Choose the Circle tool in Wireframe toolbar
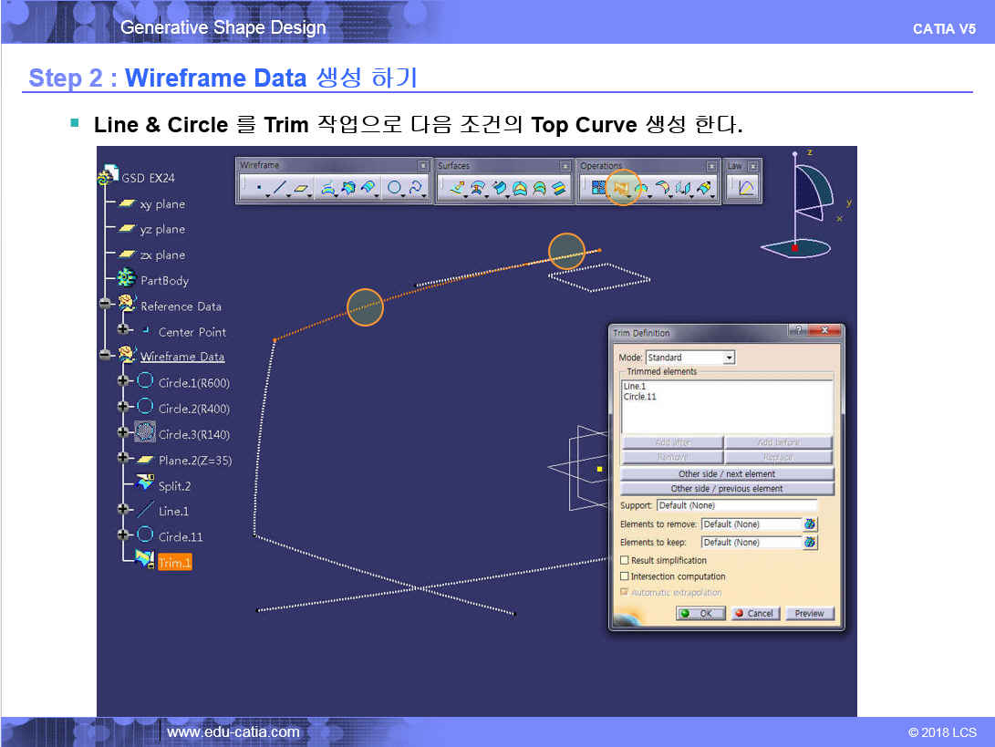995x747 pixels. pyautogui.click(x=394, y=189)
